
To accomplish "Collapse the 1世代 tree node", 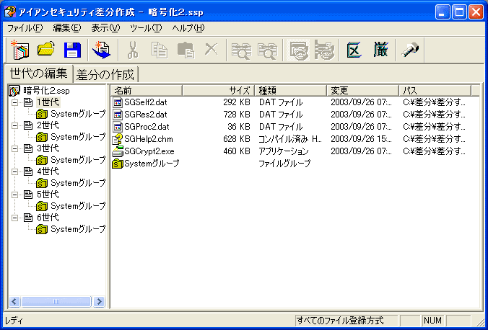I will pos(15,102).
